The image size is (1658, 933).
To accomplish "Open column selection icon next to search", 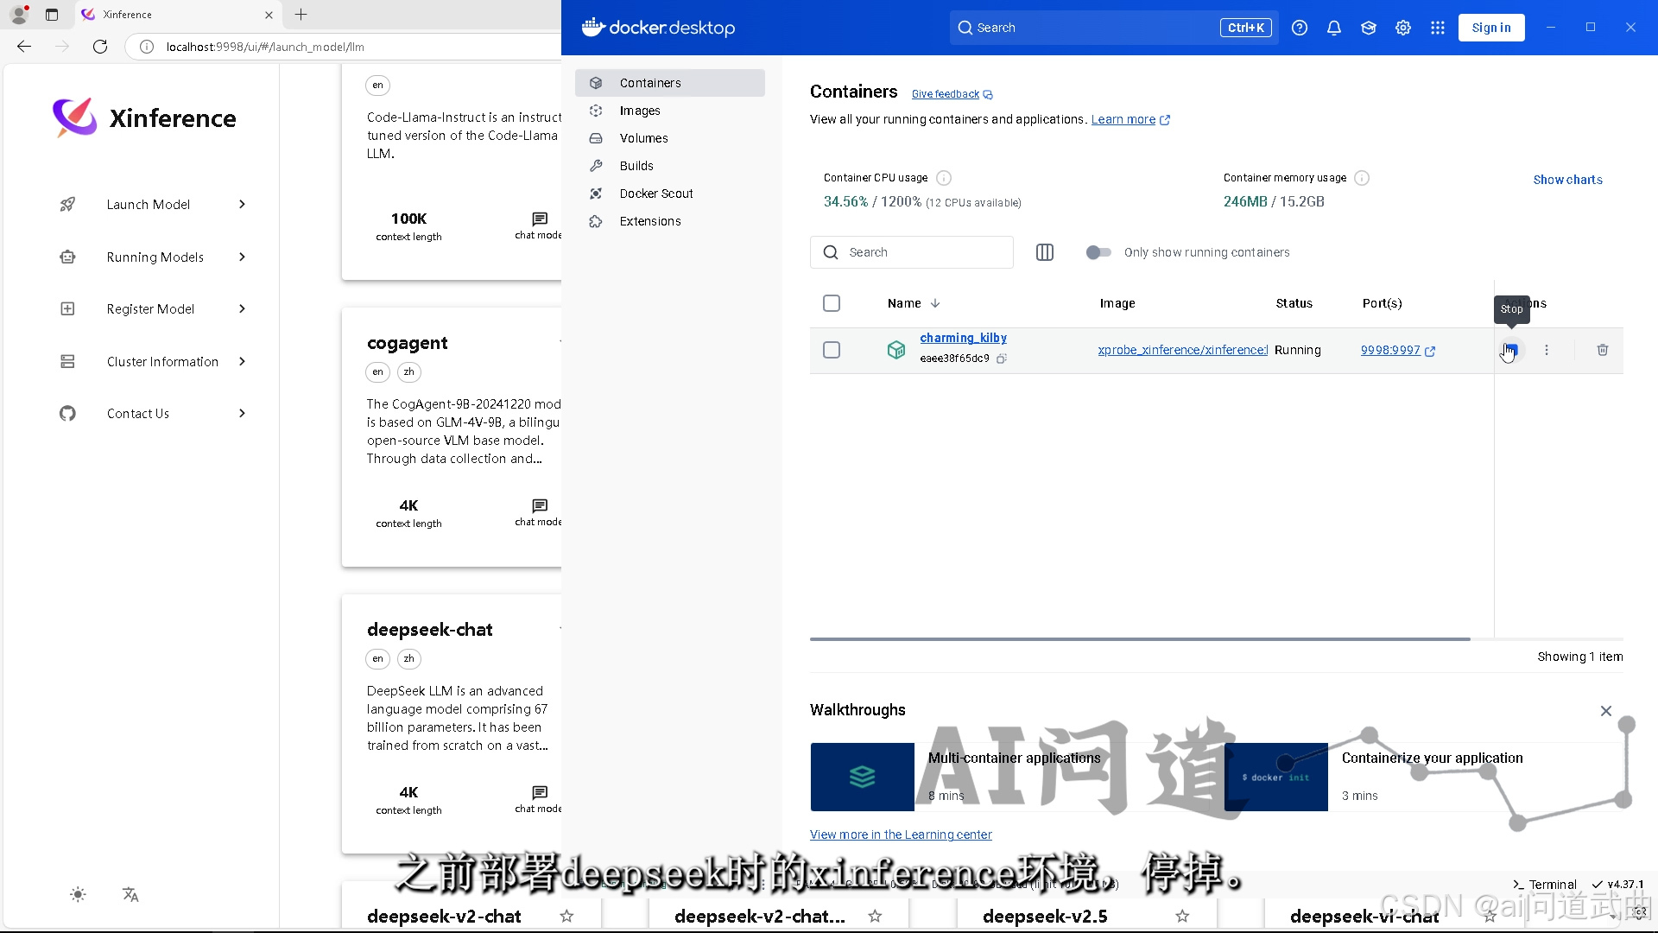I will [x=1044, y=252].
